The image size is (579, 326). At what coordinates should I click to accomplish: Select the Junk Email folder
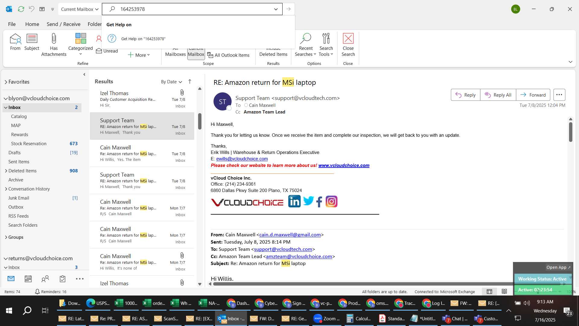point(42,198)
